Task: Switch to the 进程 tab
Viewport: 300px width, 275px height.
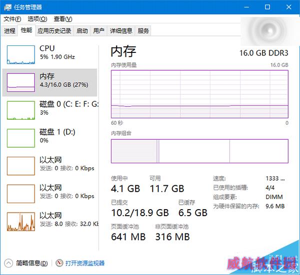Action: tap(9, 30)
